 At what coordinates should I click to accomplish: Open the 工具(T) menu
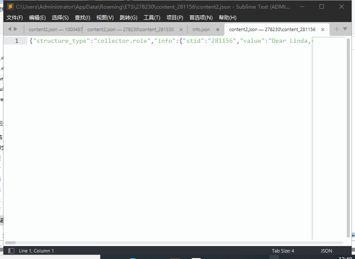(x=152, y=18)
